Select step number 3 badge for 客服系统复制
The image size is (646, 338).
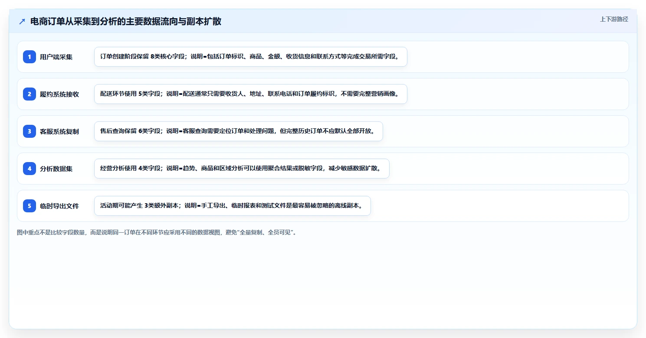(30, 131)
